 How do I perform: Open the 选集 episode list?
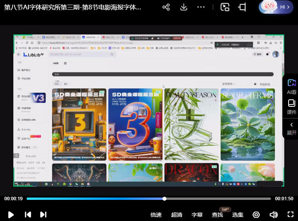tap(238, 215)
